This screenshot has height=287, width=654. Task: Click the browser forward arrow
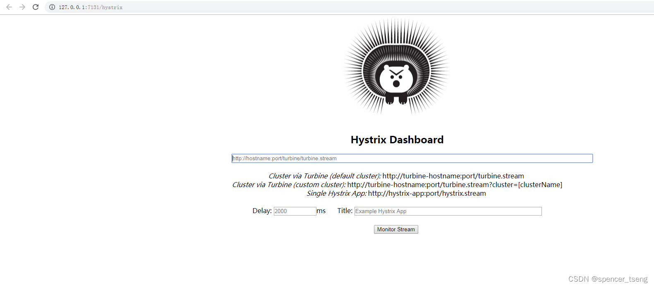click(x=22, y=7)
